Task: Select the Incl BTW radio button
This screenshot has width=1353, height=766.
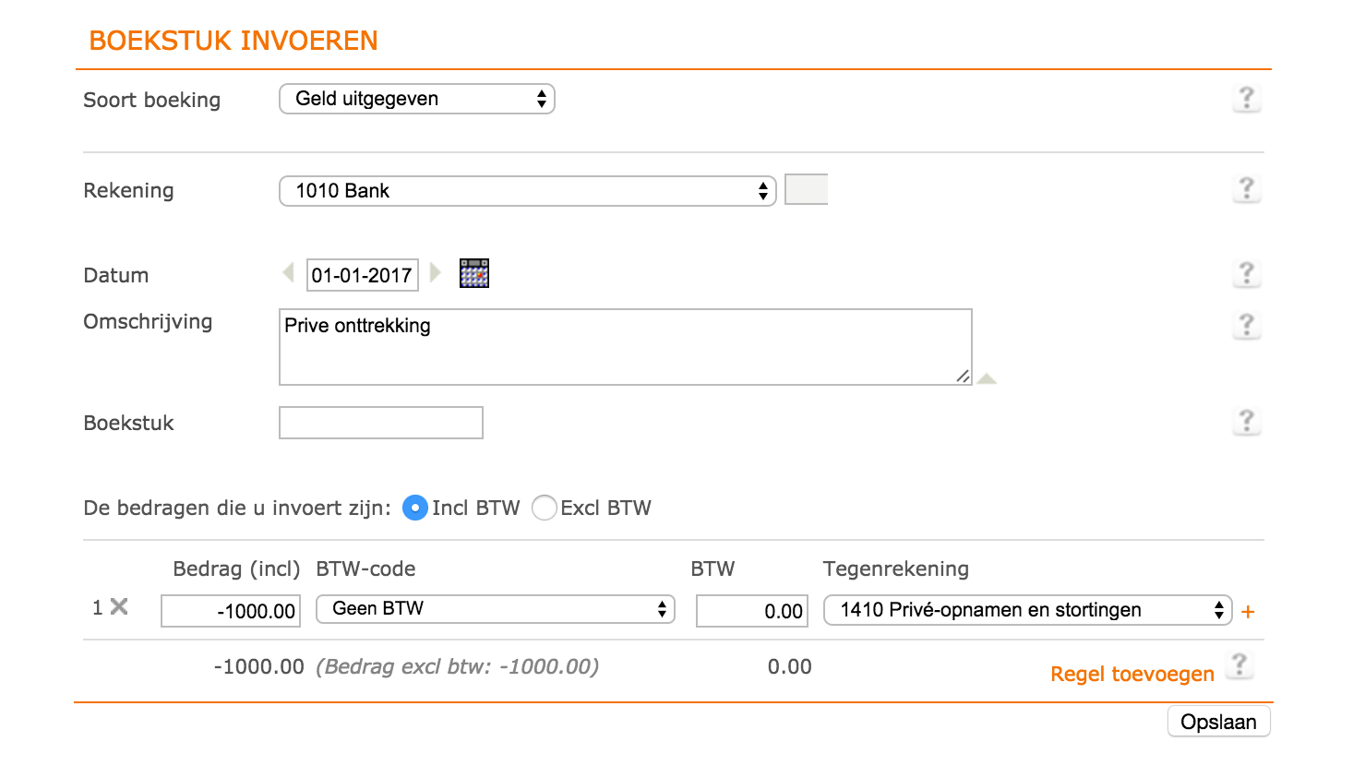Action: [x=415, y=508]
